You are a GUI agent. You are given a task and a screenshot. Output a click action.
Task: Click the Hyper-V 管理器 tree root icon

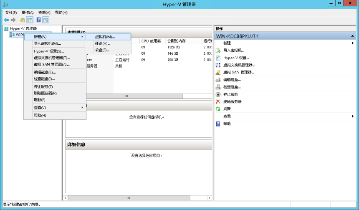point(6,29)
